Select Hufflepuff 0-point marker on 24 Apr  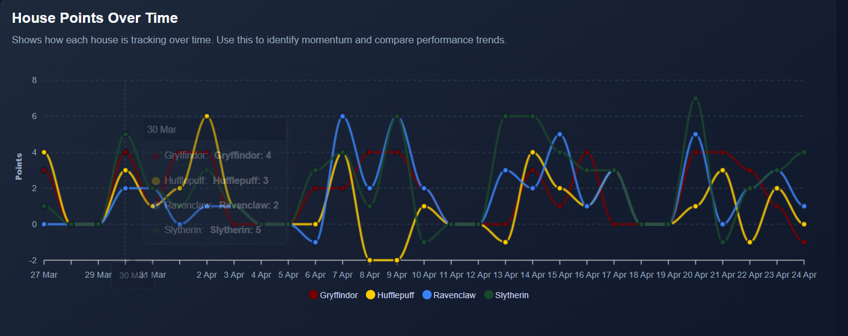click(804, 224)
